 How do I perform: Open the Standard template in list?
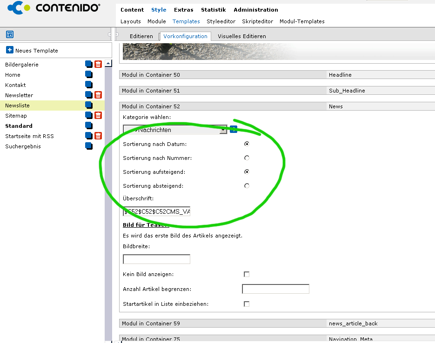[19, 126]
